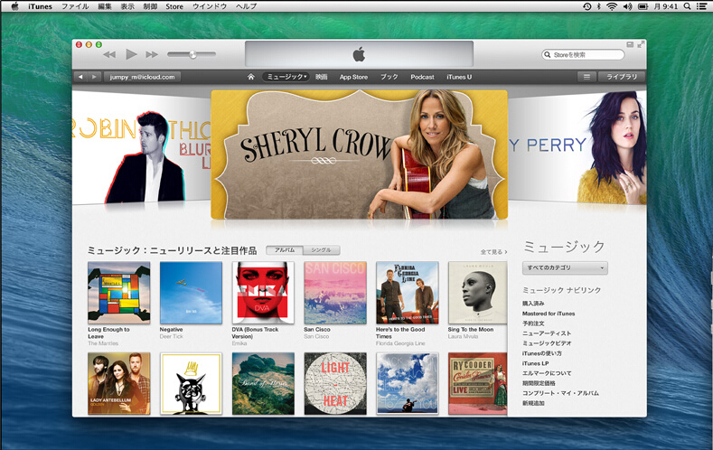The image size is (713, 450).
Task: Go to iTunes Store home icon
Action: tap(250, 77)
